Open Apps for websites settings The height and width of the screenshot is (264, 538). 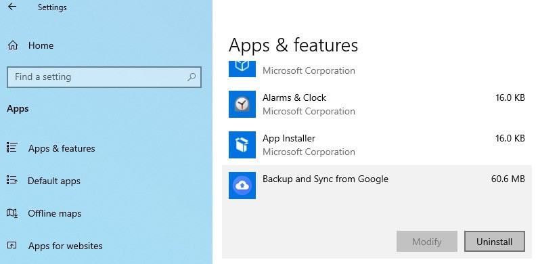(x=65, y=246)
